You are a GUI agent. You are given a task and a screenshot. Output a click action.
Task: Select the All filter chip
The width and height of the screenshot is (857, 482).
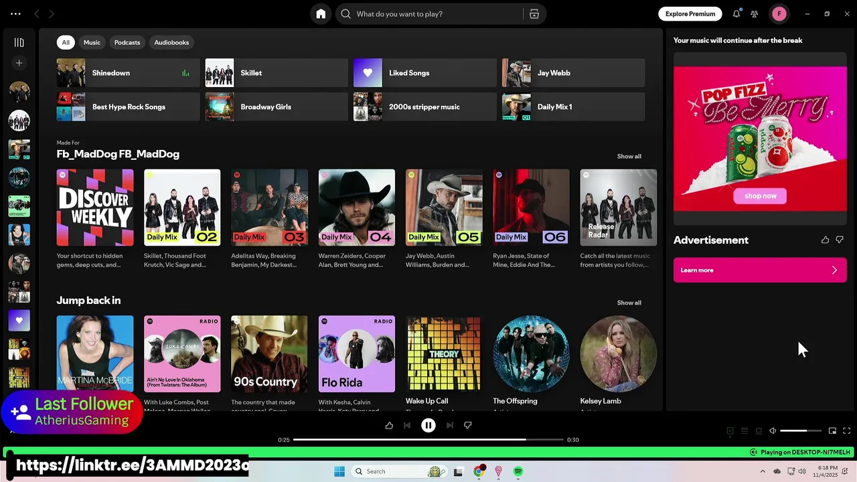(66, 42)
